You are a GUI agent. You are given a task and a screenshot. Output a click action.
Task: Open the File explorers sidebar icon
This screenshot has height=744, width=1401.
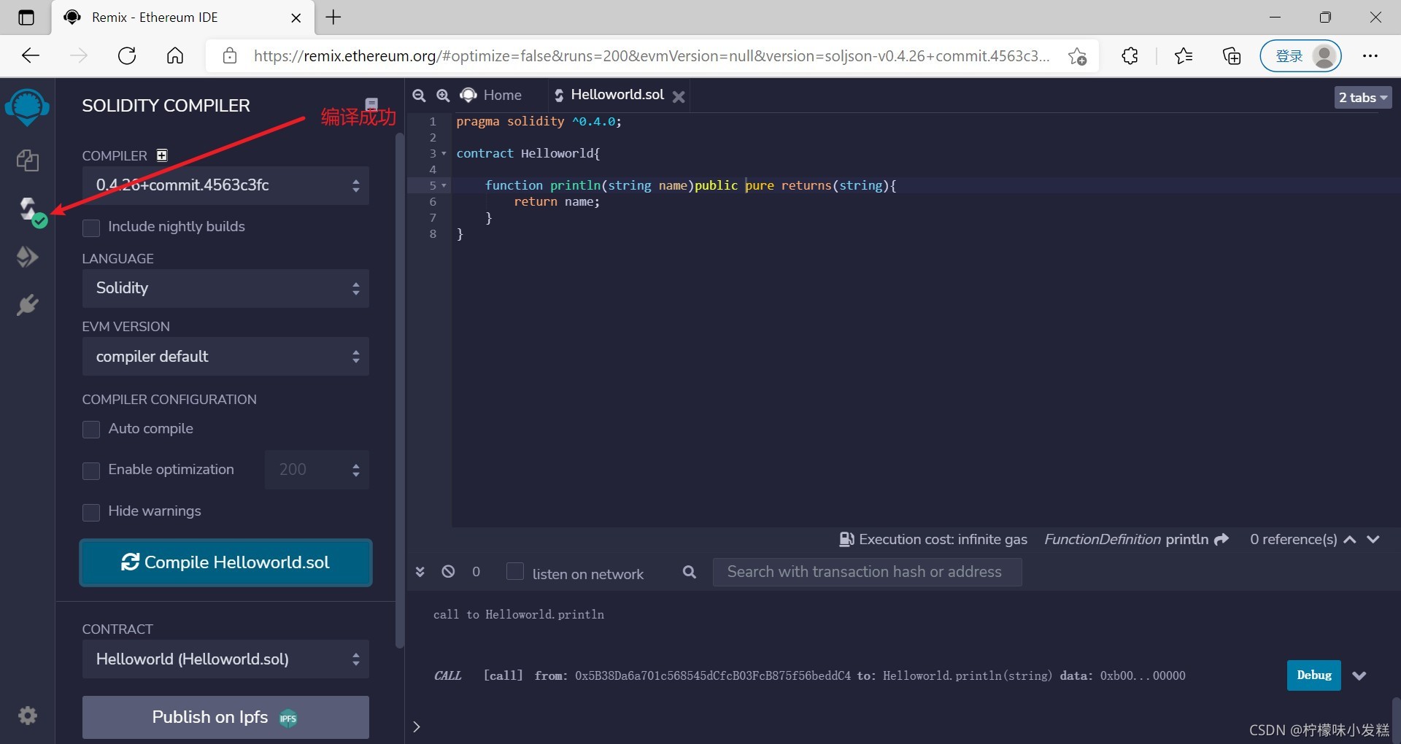click(x=27, y=160)
